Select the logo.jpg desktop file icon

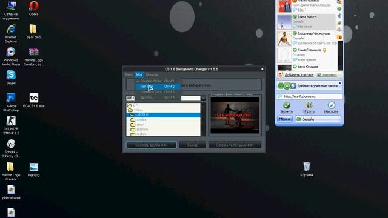[x=34, y=170]
